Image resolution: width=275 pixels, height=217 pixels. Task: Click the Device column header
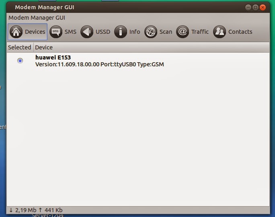point(152,47)
